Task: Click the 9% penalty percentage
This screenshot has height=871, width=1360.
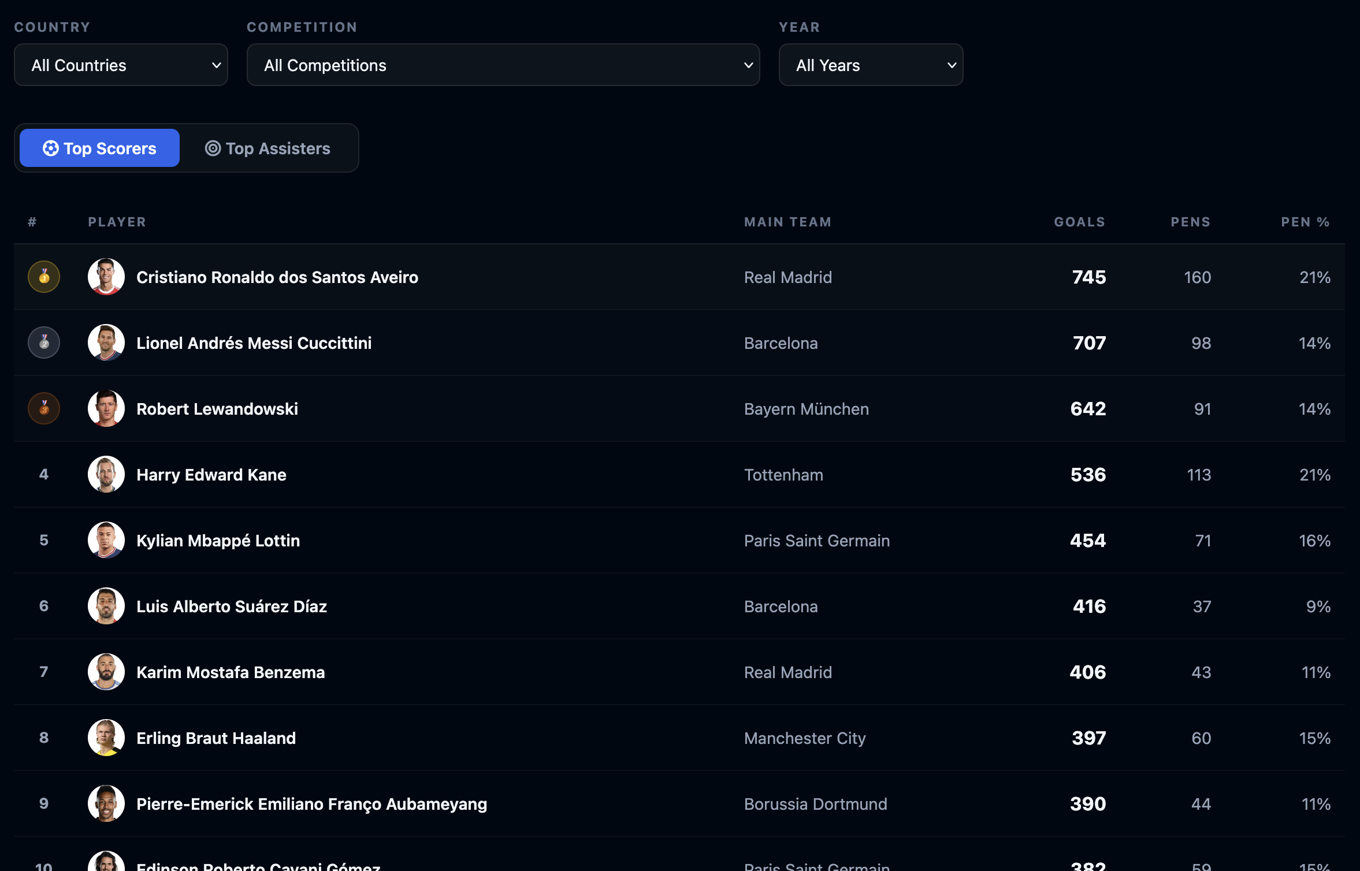Action: click(1318, 606)
